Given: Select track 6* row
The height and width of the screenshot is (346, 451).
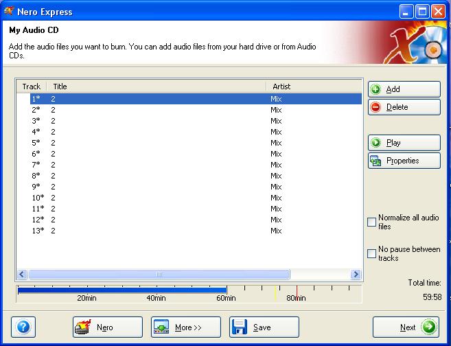Looking at the screenshot, I should click(x=196, y=154).
